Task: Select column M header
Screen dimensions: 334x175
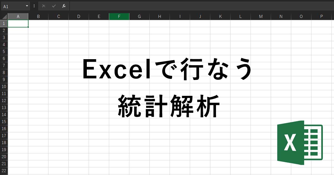Action: point(261,16)
